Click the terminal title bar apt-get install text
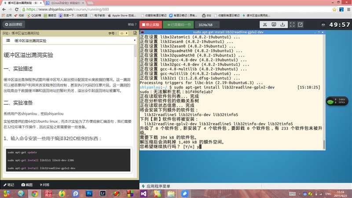352x198 pixels. 228,32
